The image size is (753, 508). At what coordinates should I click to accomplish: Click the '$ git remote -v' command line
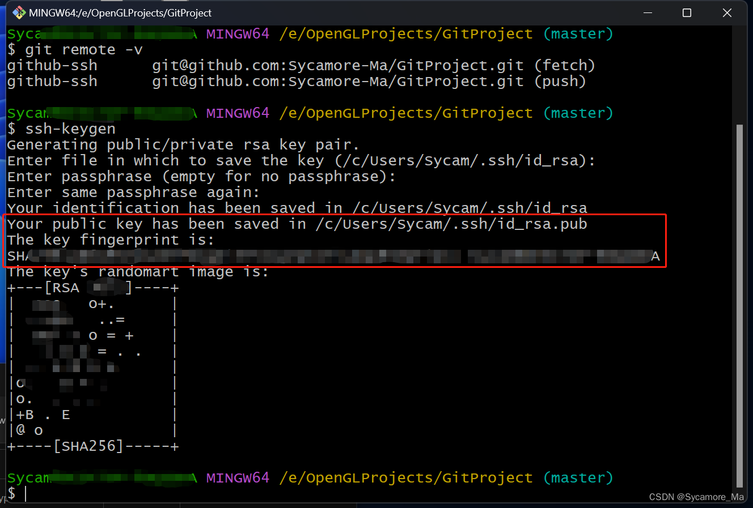click(x=75, y=50)
